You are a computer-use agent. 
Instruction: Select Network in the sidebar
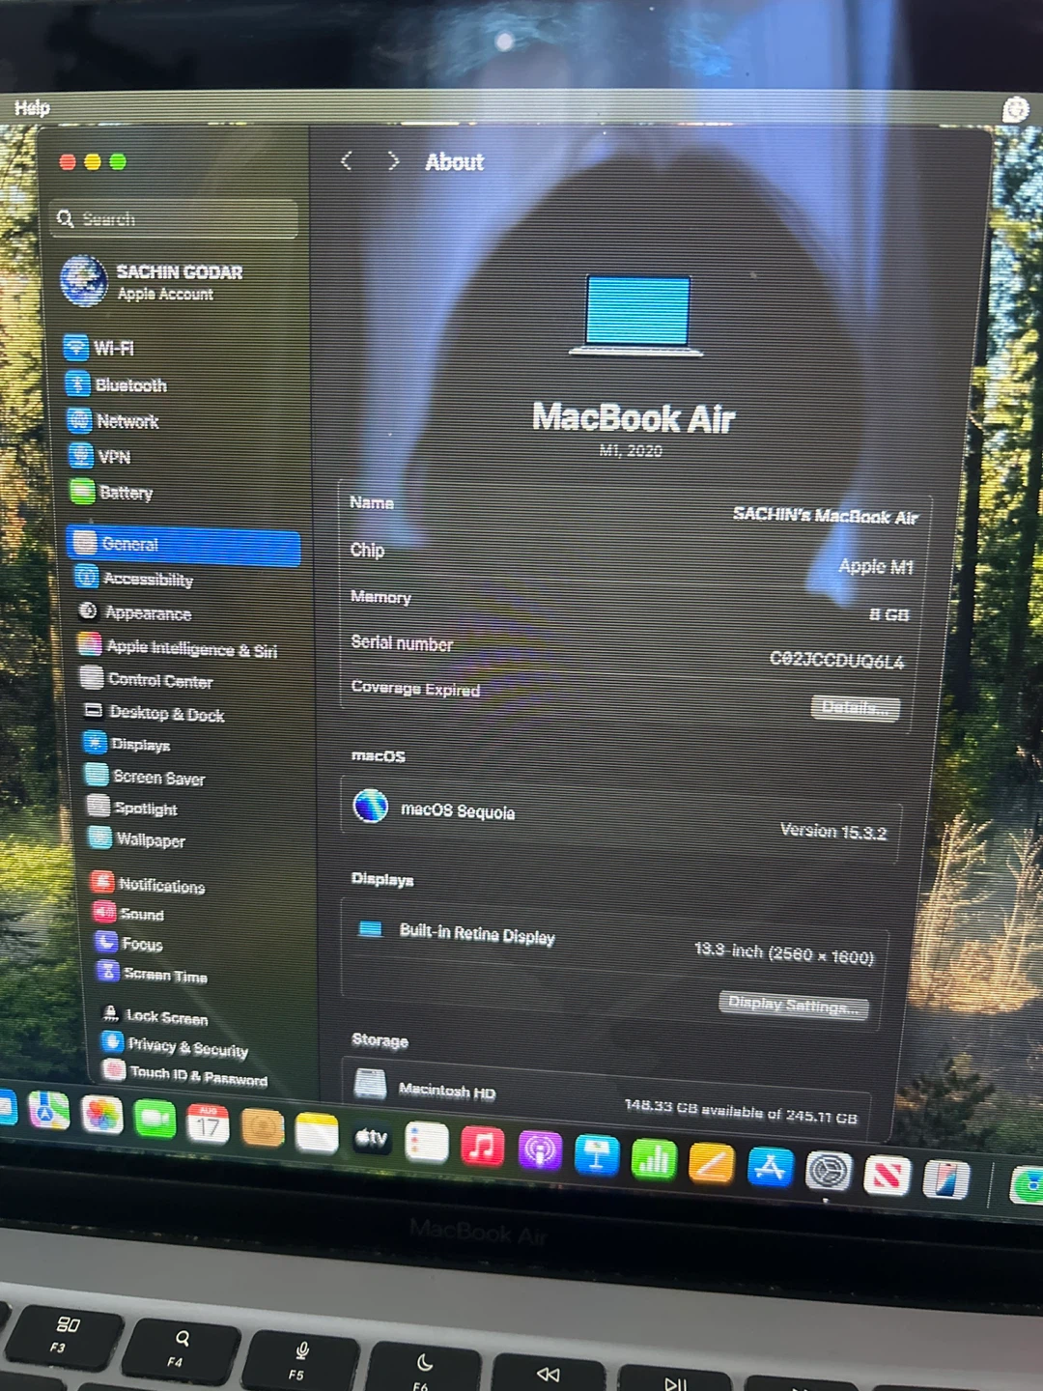point(114,421)
